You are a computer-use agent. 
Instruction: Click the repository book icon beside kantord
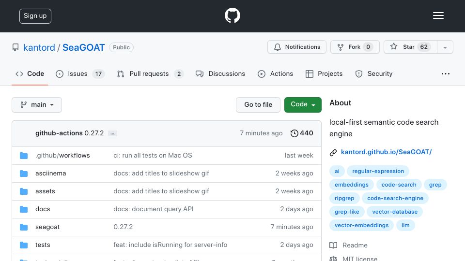click(15, 47)
